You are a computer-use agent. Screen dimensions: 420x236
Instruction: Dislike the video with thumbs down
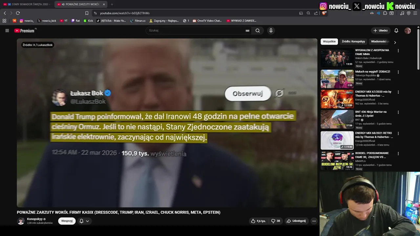[276, 221]
